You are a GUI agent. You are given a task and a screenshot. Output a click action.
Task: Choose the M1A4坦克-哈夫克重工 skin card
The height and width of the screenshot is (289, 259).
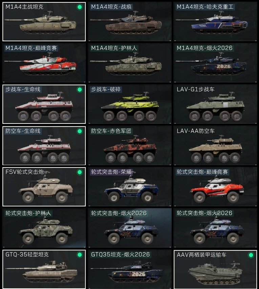215,22
